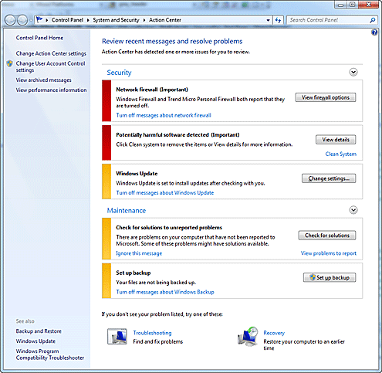
Task: Minimize the Action Center window
Action: pyautogui.click(x=340, y=5)
